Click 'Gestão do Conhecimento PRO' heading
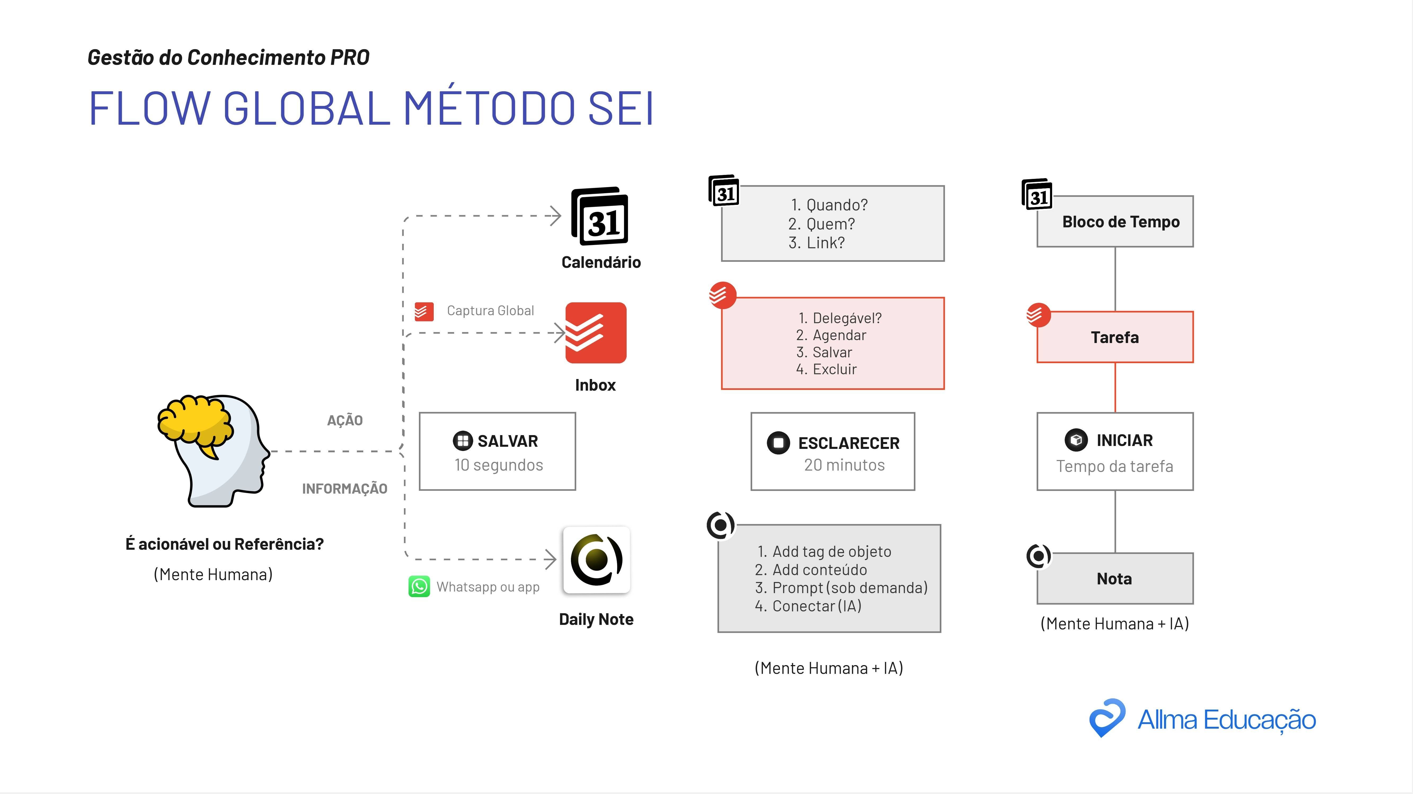The height and width of the screenshot is (794, 1413). (229, 57)
